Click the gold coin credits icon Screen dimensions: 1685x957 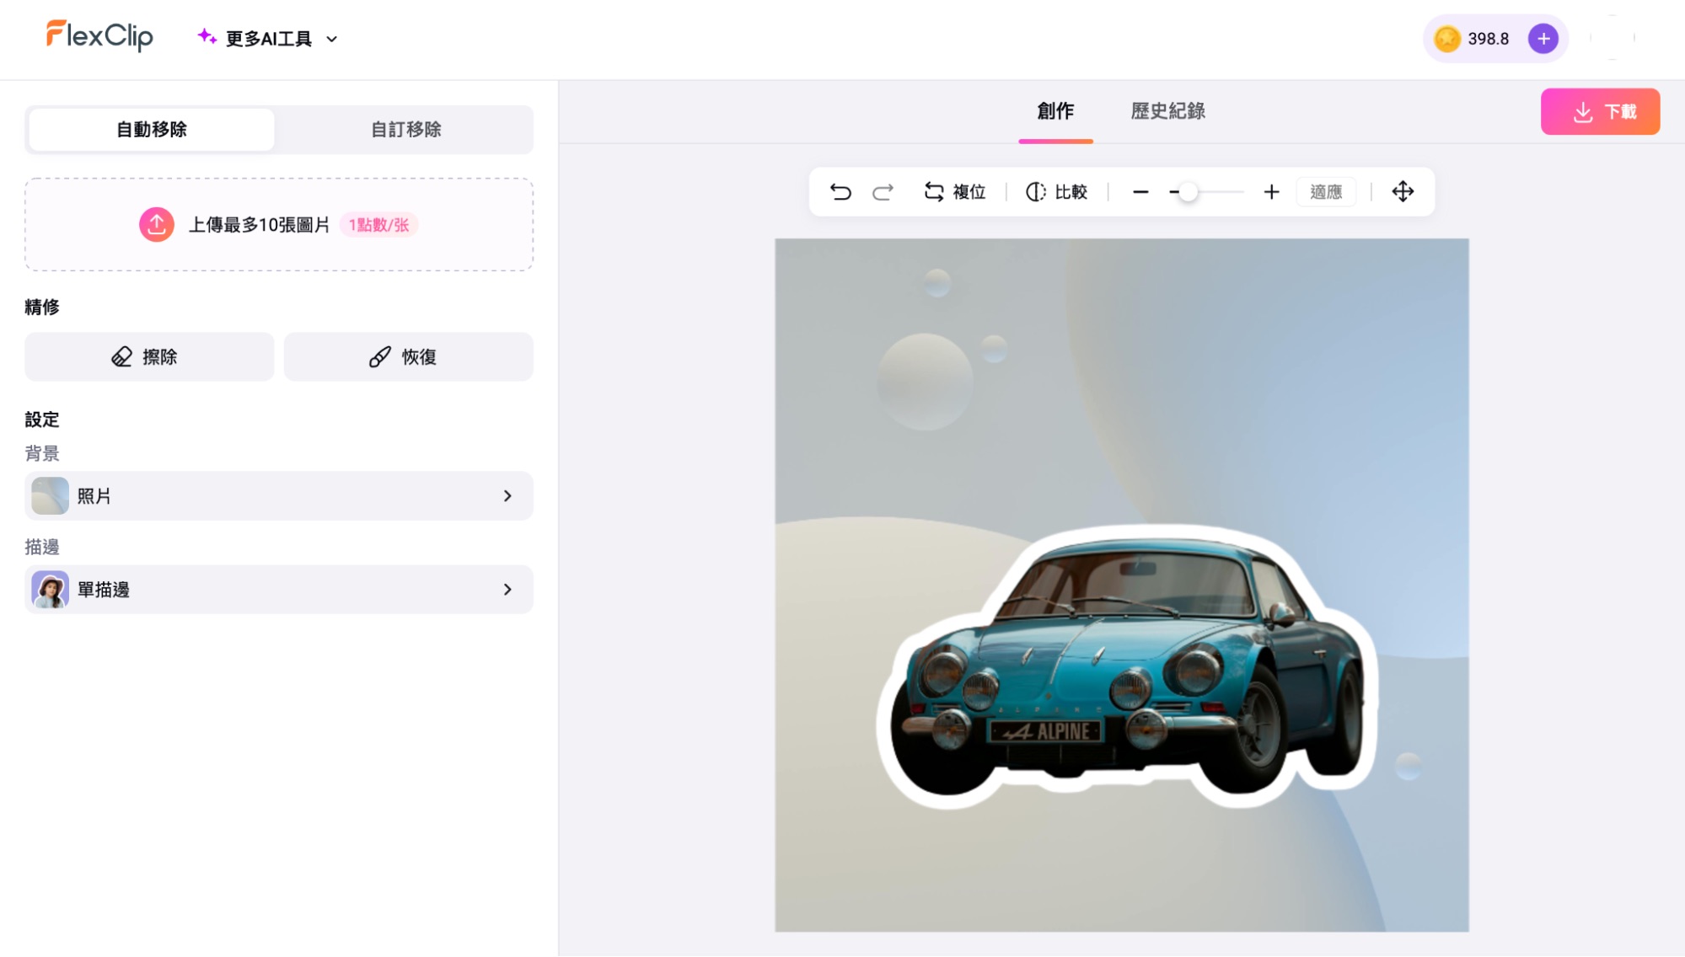pyautogui.click(x=1446, y=39)
